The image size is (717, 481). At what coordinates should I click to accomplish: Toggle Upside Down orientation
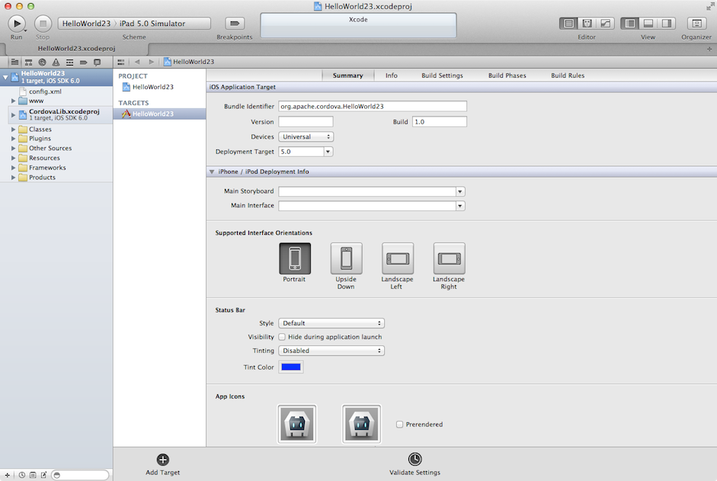(x=346, y=258)
